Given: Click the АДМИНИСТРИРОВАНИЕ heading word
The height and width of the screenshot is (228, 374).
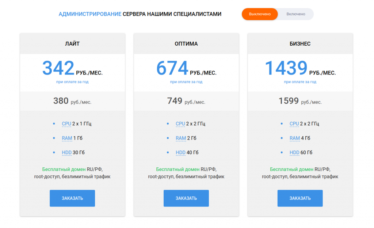Looking at the screenshot, I should (90, 14).
